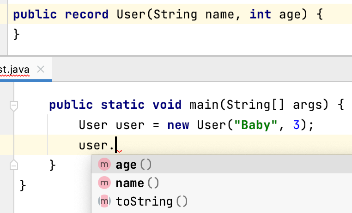Viewport: 352px width, 213px height.
Task: Click the record keyword in the declaration
Action: click(x=87, y=14)
